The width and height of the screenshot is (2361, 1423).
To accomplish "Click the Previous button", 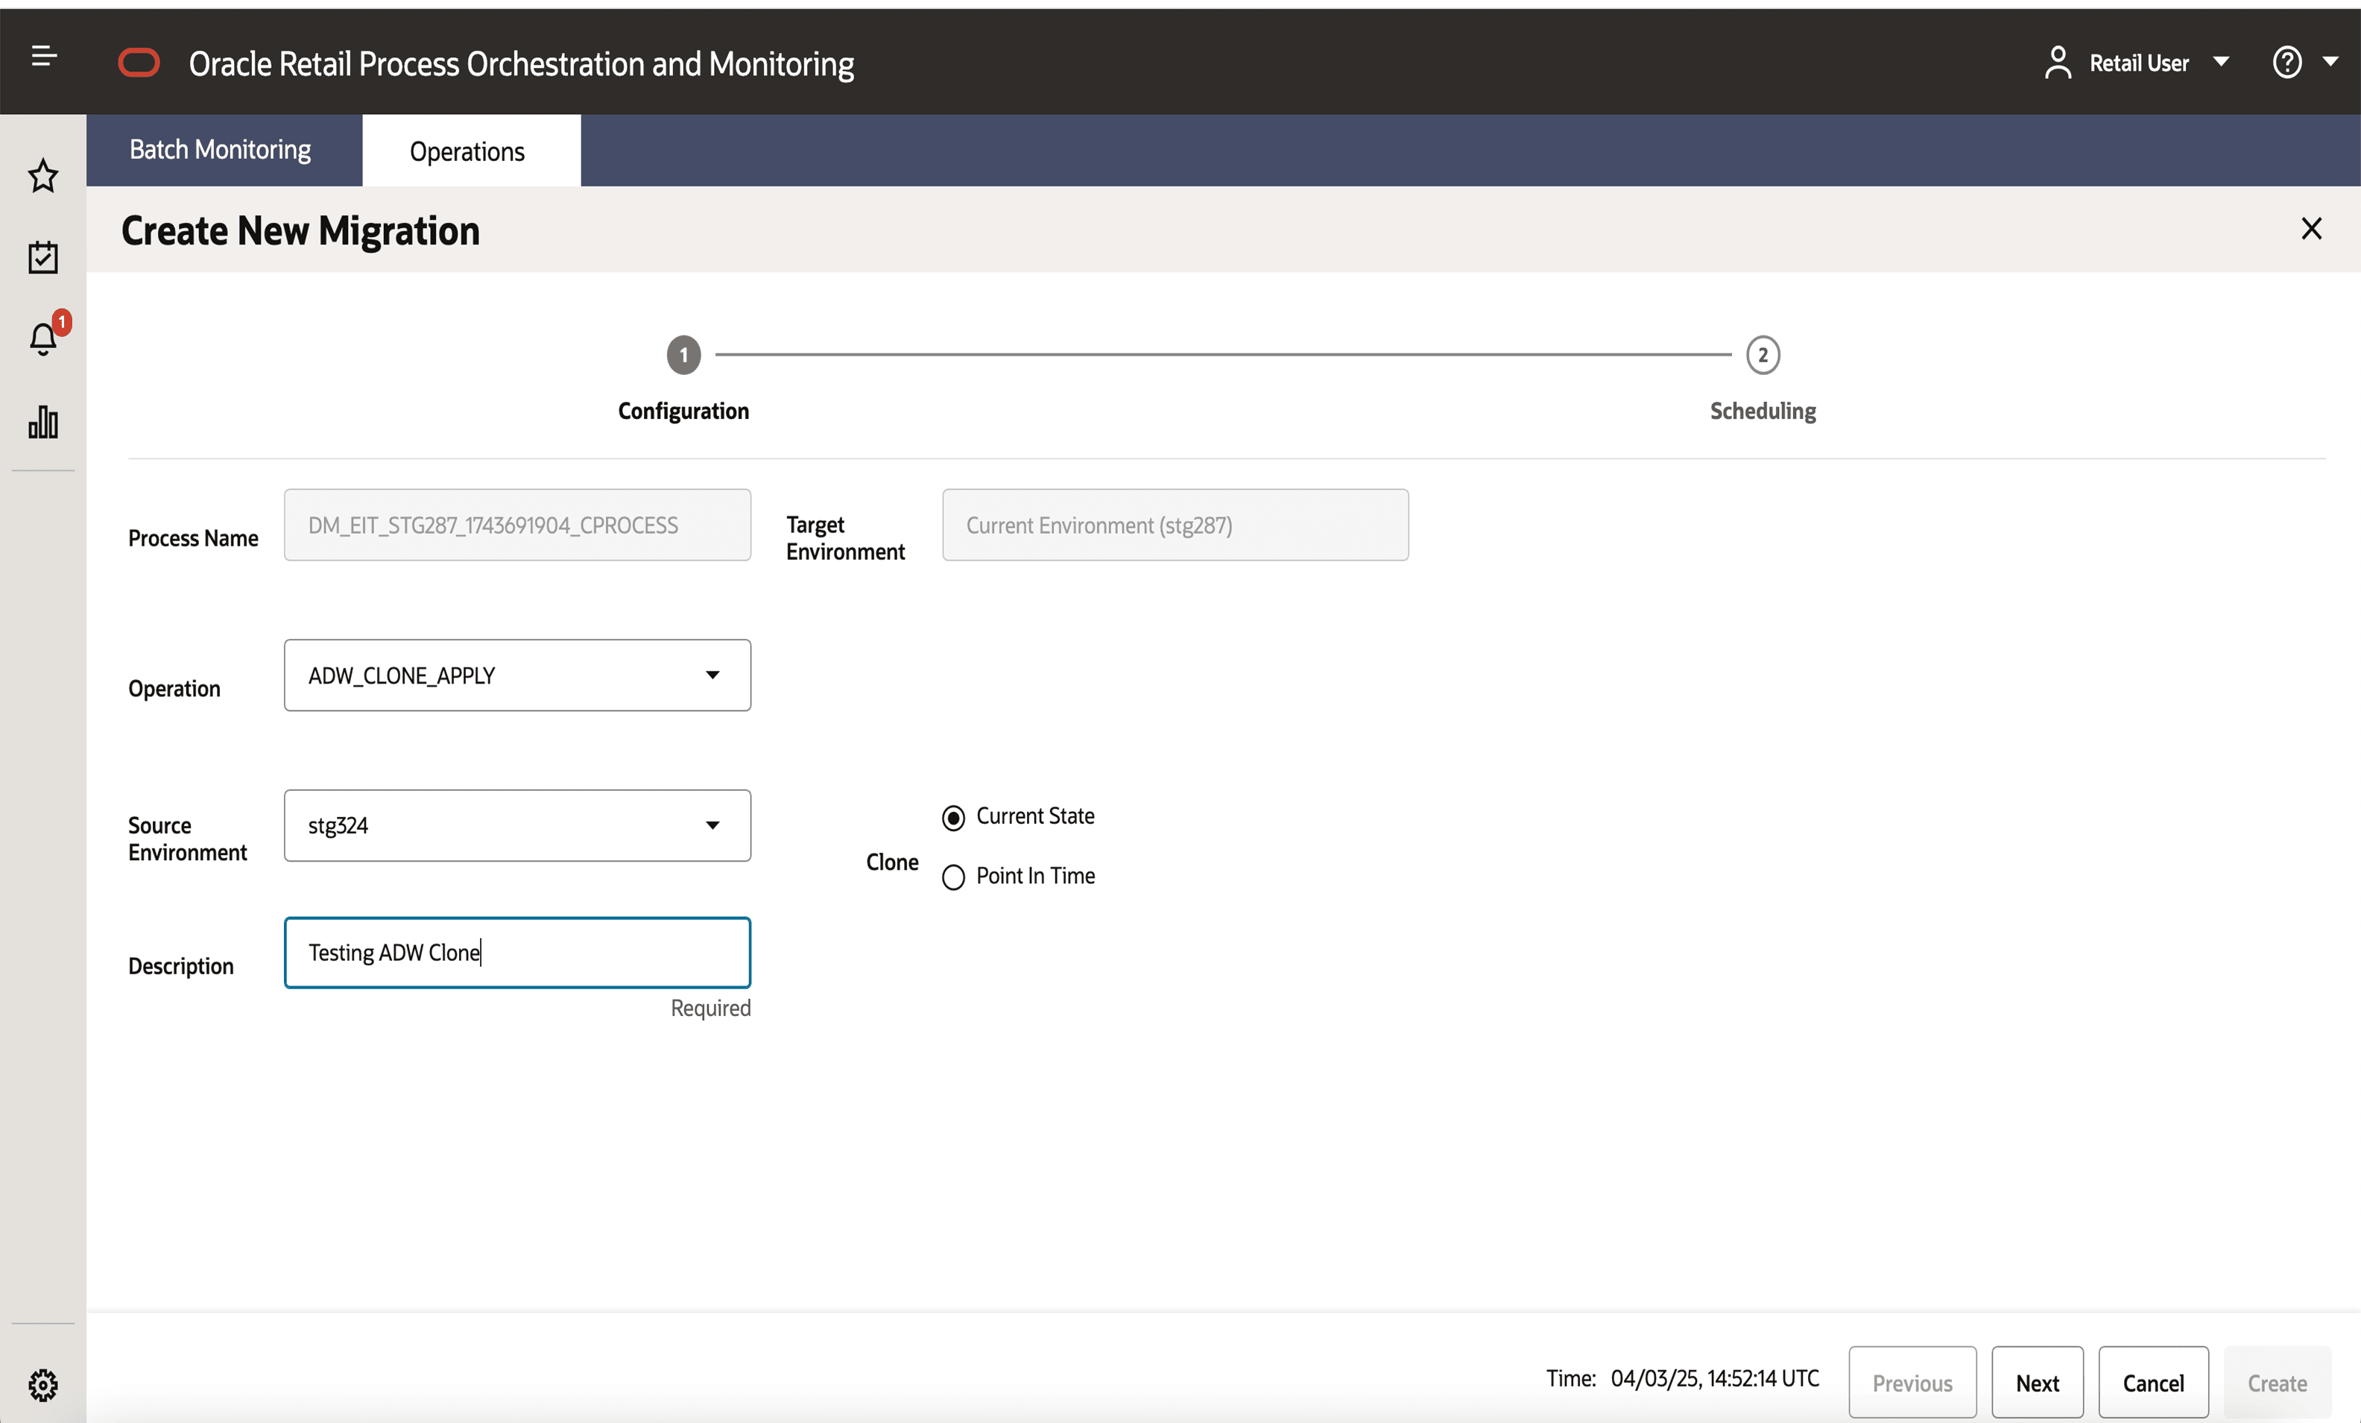I will coord(1912,1383).
